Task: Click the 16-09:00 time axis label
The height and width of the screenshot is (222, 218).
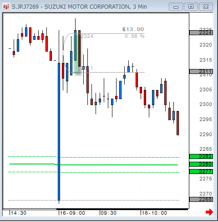Action: coord(72,213)
